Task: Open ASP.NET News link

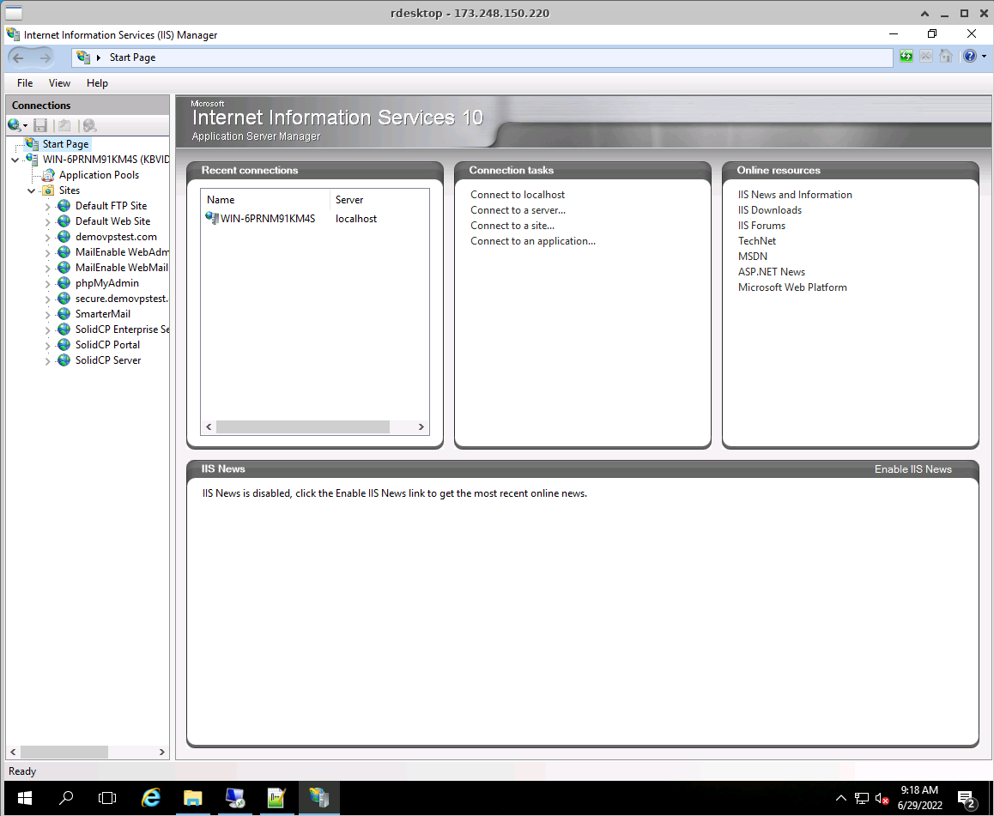Action: (x=772, y=272)
